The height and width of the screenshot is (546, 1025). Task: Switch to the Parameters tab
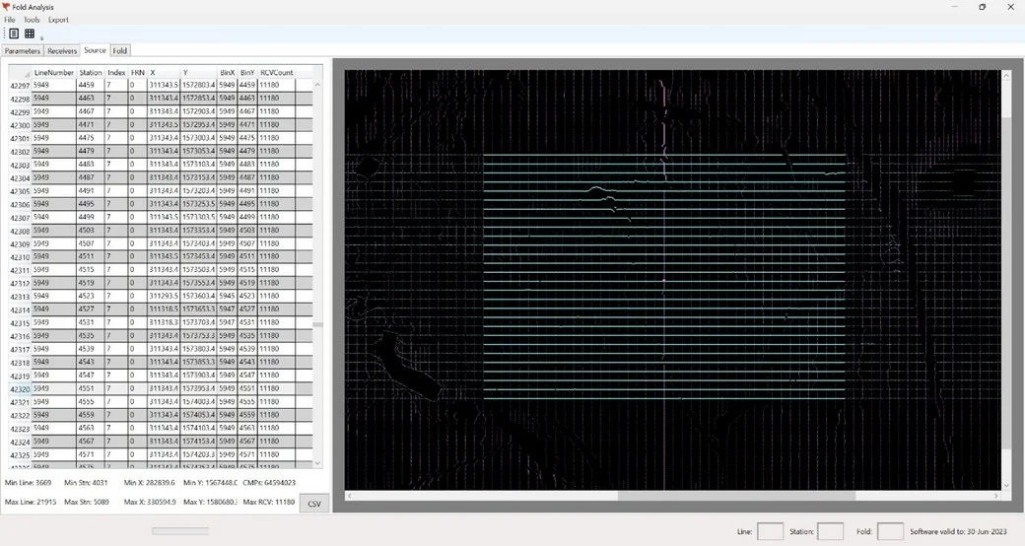tap(23, 50)
